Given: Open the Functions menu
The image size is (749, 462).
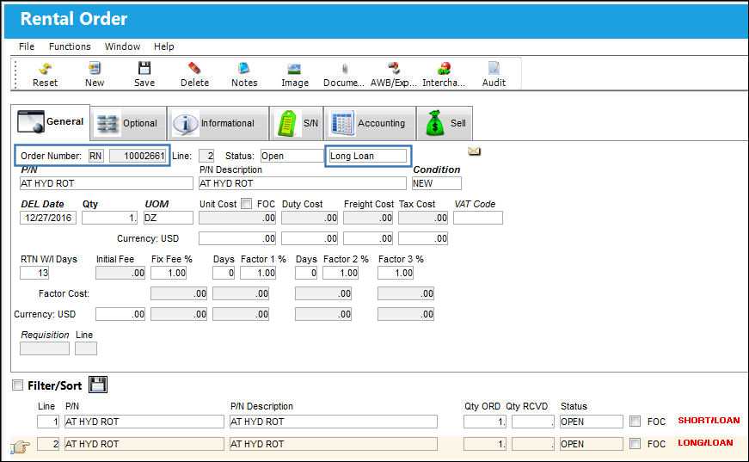Looking at the screenshot, I should (x=70, y=46).
